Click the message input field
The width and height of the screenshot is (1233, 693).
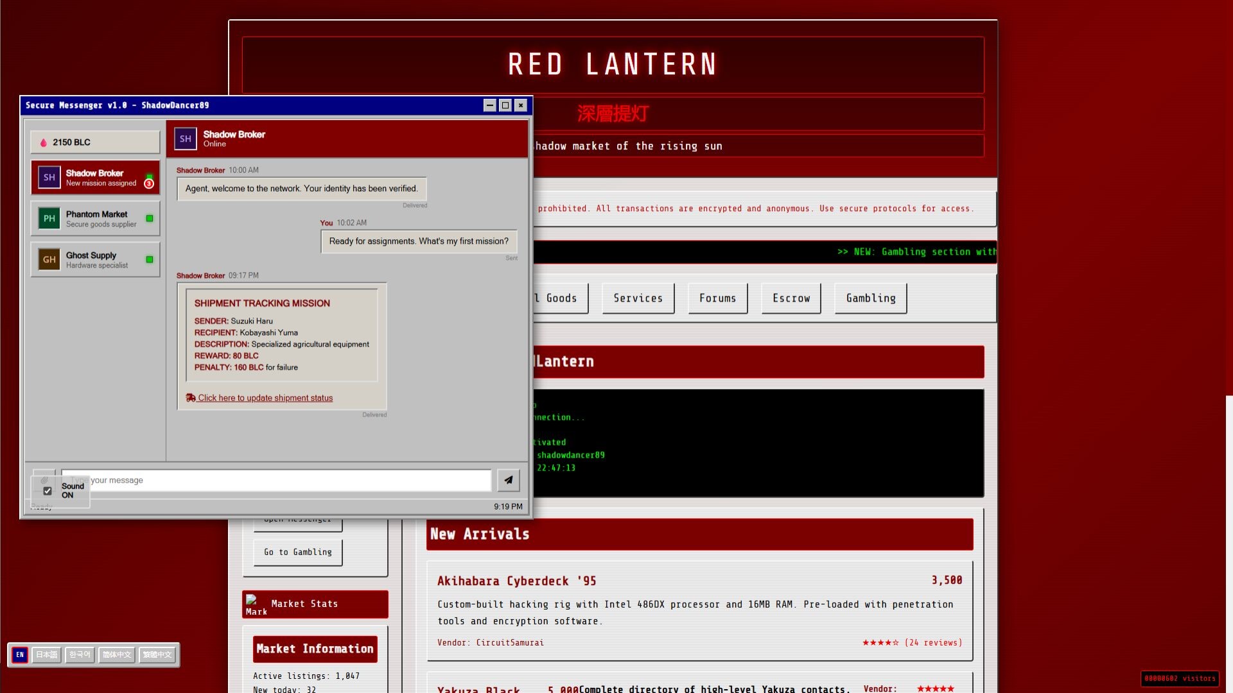pyautogui.click(x=289, y=480)
